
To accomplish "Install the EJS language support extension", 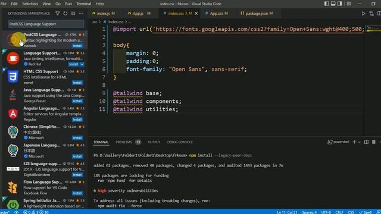I will 77,175.
